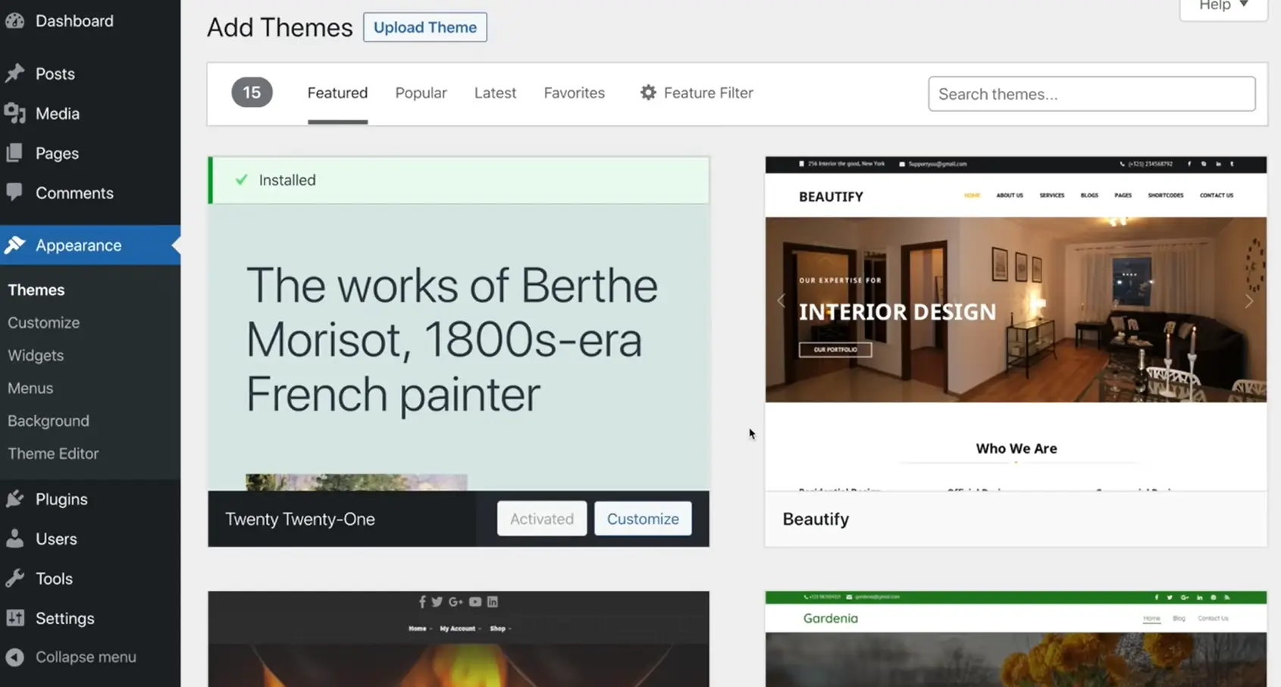Click the Dashboard gauge icon
Screen dimensions: 1281x687
click(x=15, y=21)
